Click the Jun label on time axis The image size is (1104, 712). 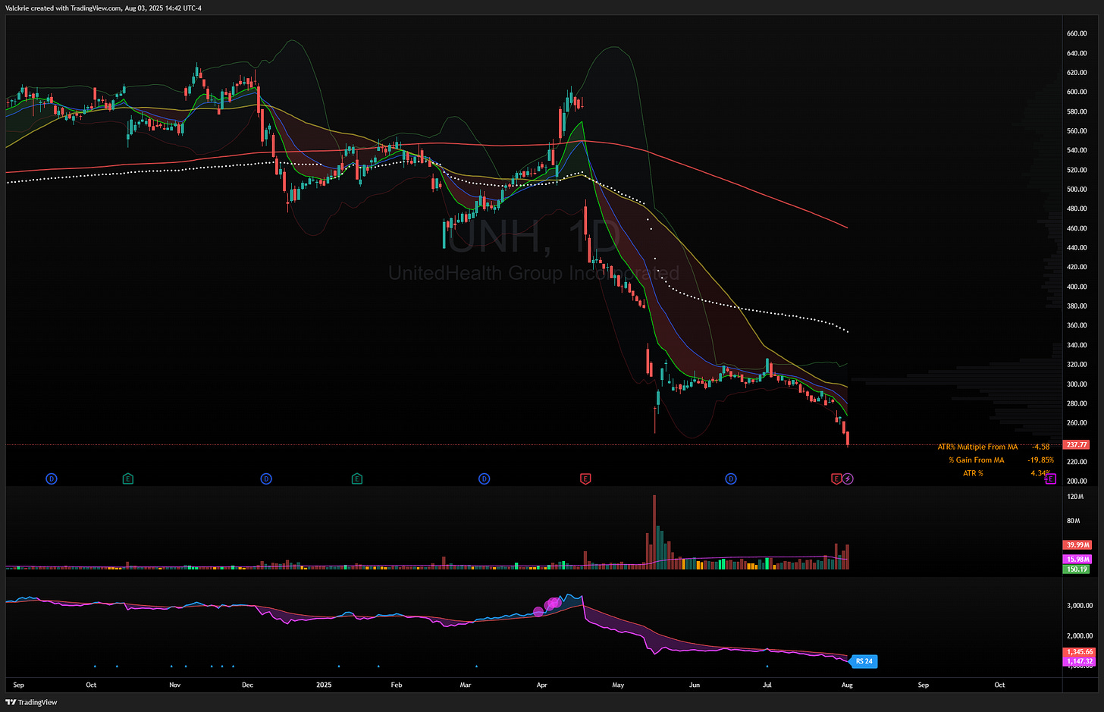pos(695,685)
